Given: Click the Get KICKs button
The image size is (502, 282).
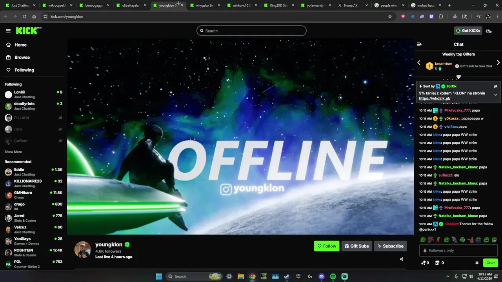Looking at the screenshot, I should 468,31.
